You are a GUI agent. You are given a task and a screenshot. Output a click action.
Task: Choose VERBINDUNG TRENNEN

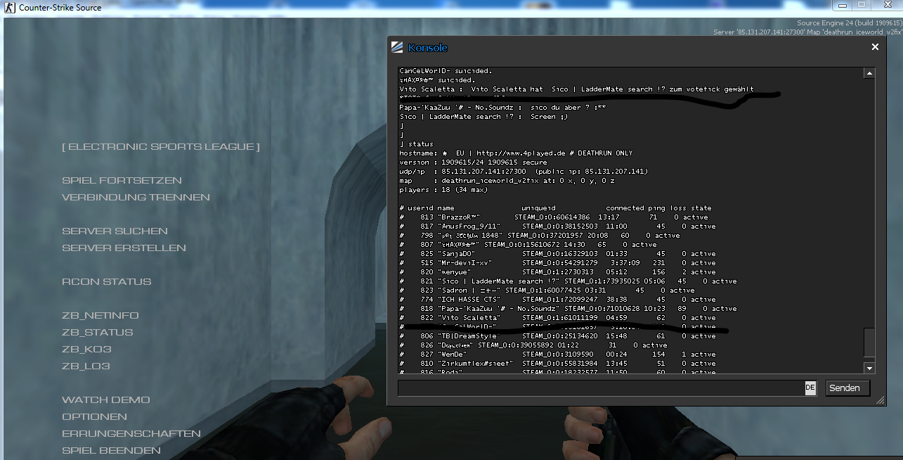136,198
